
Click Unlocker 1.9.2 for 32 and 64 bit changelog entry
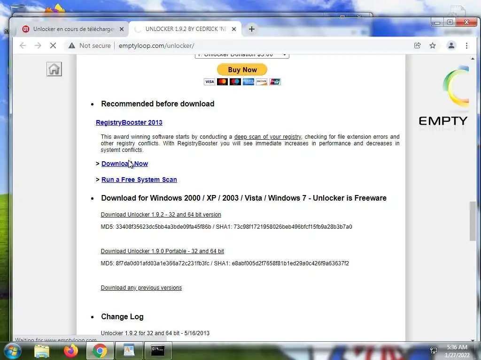pos(155,333)
